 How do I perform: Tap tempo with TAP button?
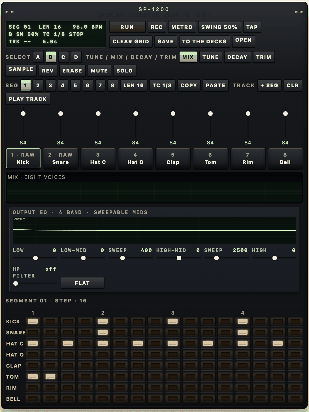(x=252, y=27)
